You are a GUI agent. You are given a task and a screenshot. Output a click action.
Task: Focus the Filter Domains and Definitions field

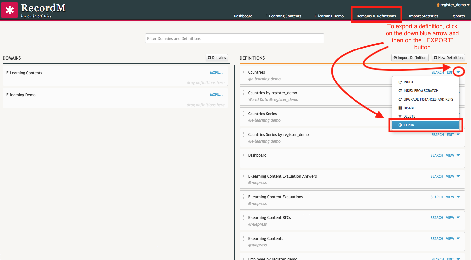click(x=235, y=38)
